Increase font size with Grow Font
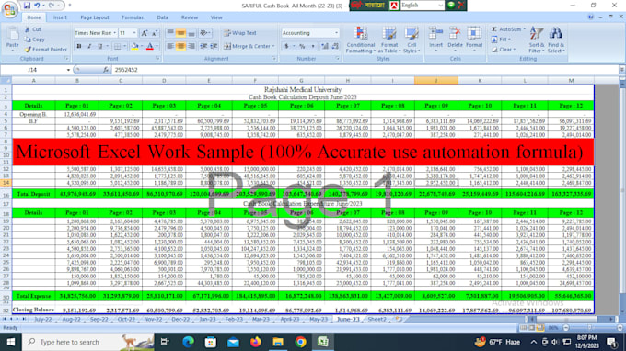The image size is (626, 351). 145,33
